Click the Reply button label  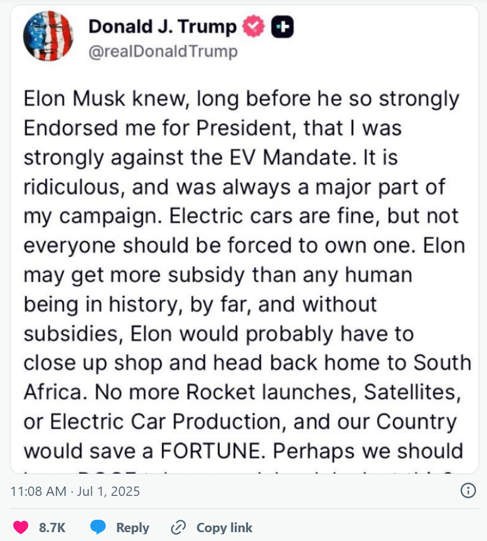(133, 528)
